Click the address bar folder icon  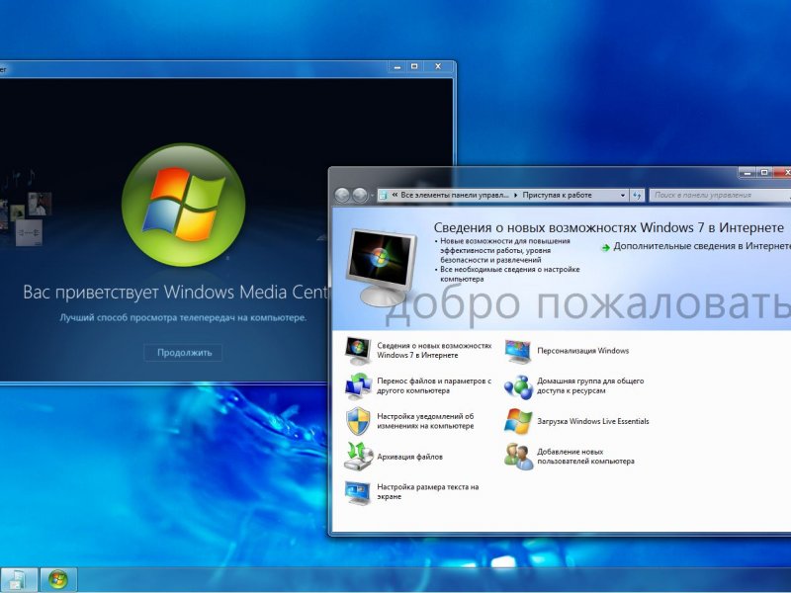click(384, 195)
